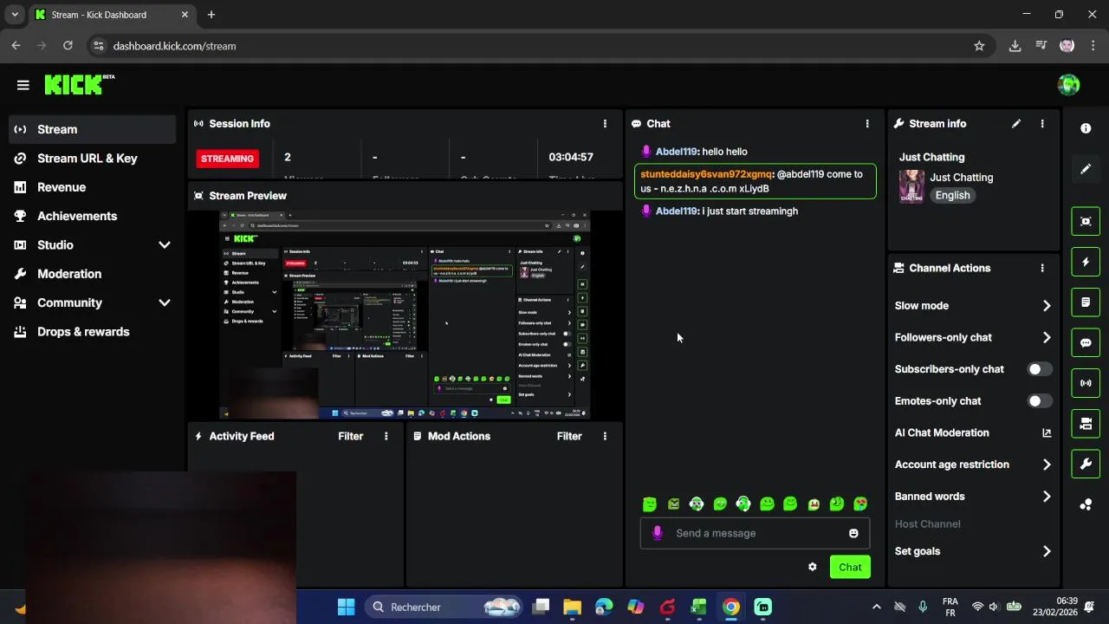This screenshot has width=1109, height=624.
Task: Open Activity Feed Filter
Action: tap(351, 436)
